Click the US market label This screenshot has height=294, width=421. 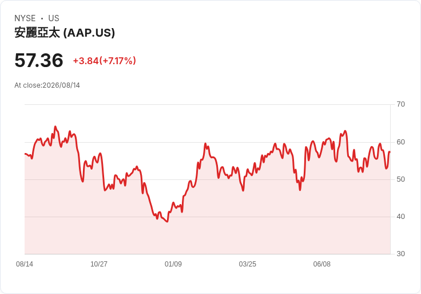point(54,18)
